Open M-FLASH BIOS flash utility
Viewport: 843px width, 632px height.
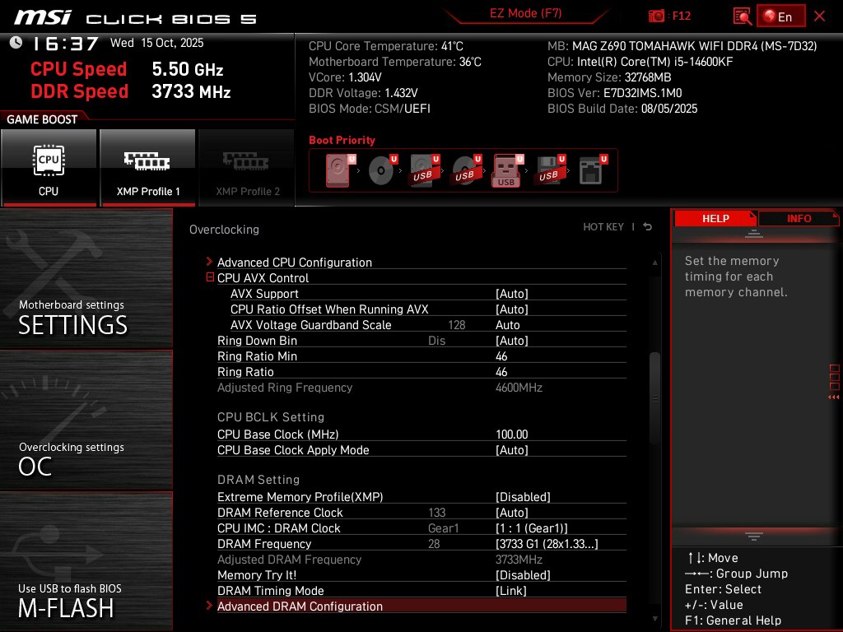coord(86,561)
